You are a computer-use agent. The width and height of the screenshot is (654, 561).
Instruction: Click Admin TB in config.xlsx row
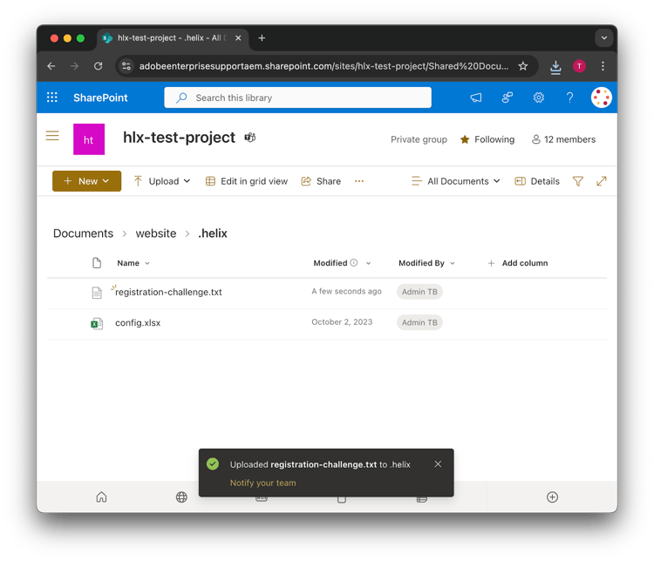pyautogui.click(x=419, y=322)
